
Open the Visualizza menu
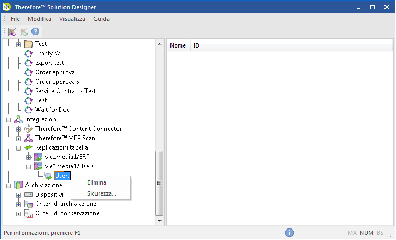pos(72,19)
